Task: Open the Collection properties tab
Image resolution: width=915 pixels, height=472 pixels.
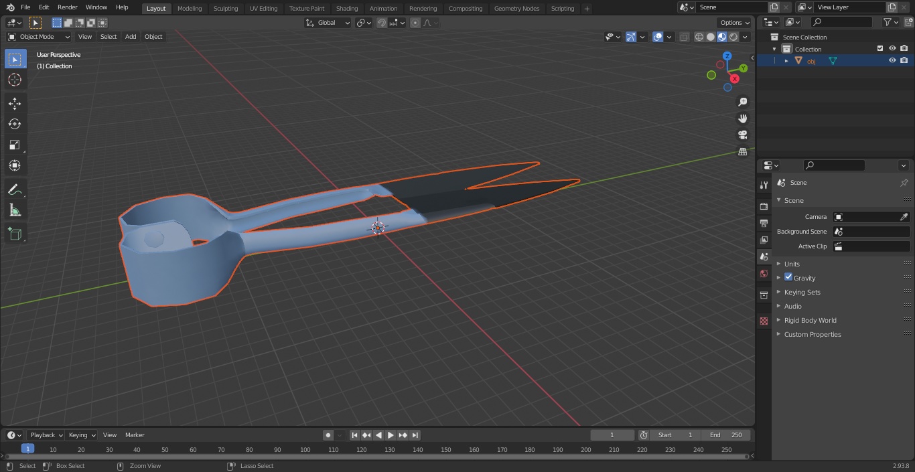Action: (x=764, y=295)
